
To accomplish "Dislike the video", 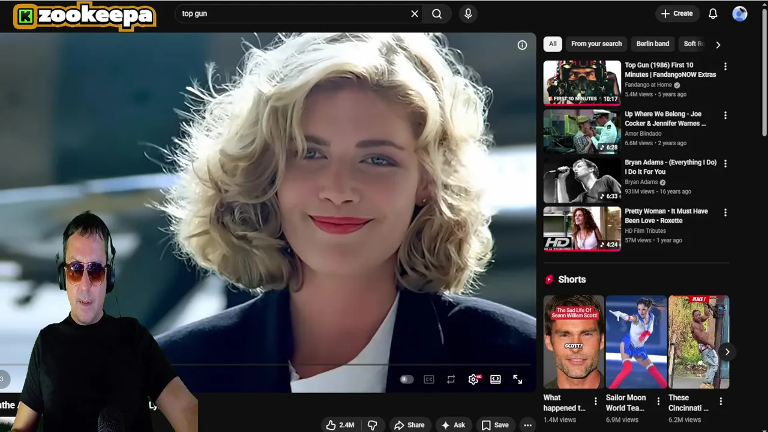I will tap(372, 425).
